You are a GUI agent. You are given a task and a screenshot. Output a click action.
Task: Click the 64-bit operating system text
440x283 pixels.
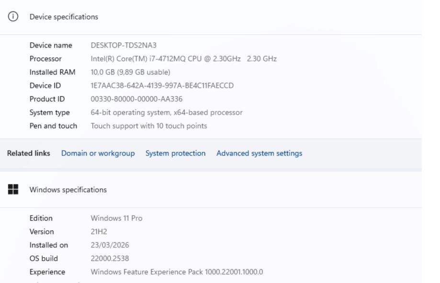tap(167, 113)
